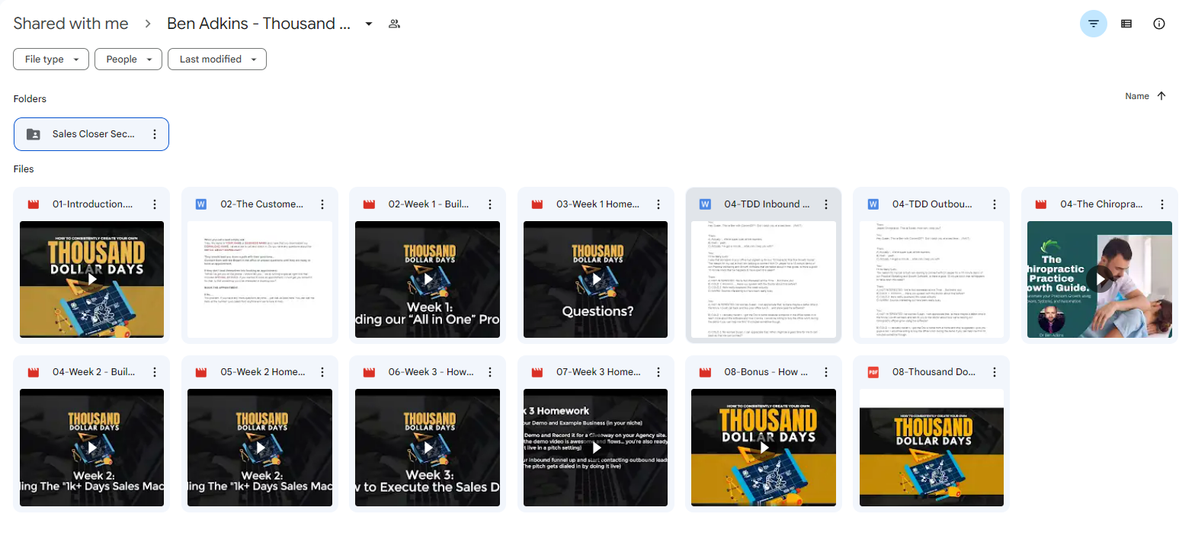The height and width of the screenshot is (533, 1179).
Task: Open more actions for 02-The Custome... doc
Action: [322, 204]
